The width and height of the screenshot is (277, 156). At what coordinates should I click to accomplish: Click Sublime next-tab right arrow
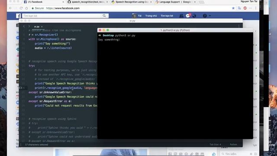click(29, 26)
